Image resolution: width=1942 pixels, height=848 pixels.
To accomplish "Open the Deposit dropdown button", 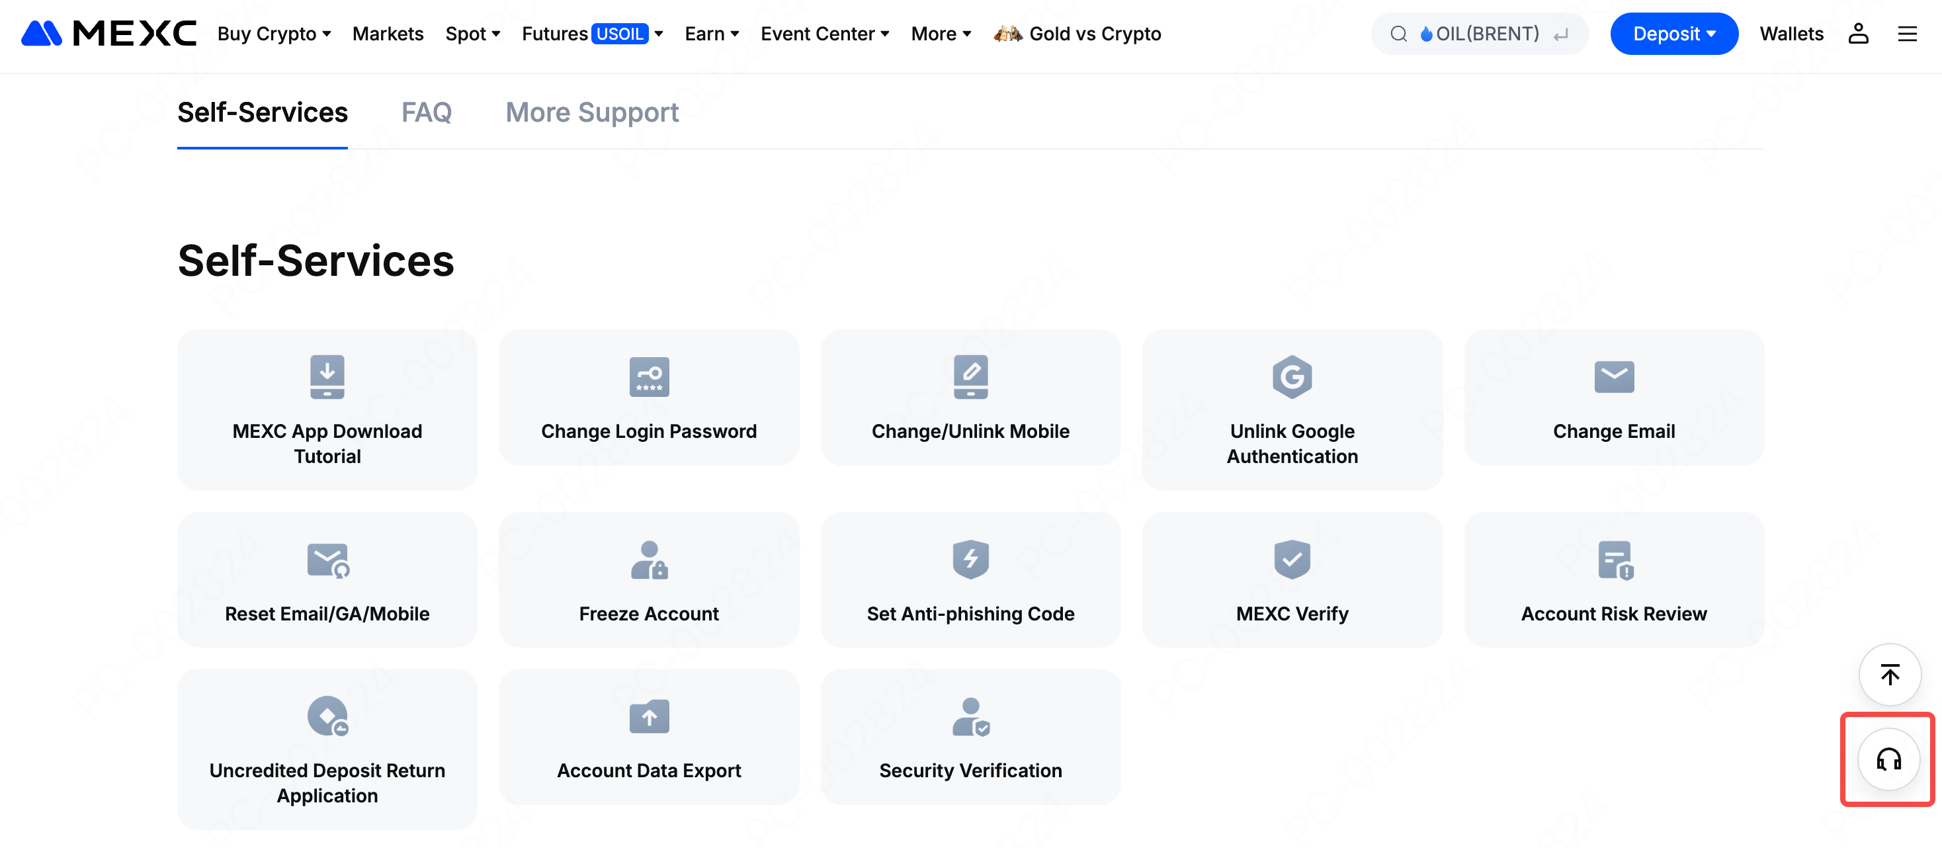I will tap(1673, 34).
